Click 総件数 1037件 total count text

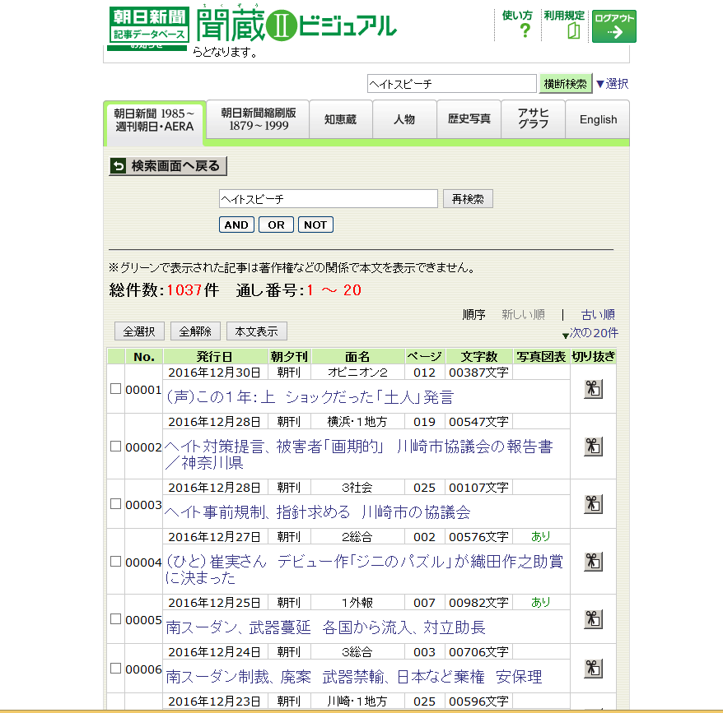tap(164, 290)
